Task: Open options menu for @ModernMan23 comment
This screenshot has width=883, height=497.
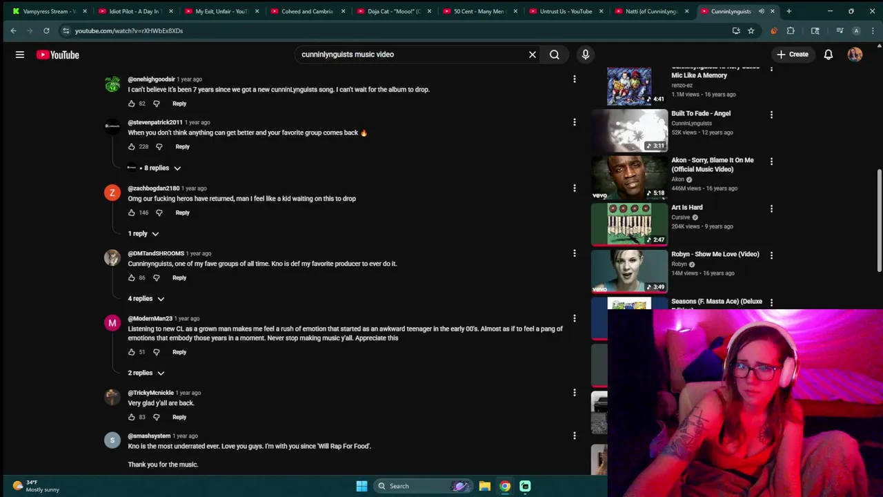Action: click(574, 318)
